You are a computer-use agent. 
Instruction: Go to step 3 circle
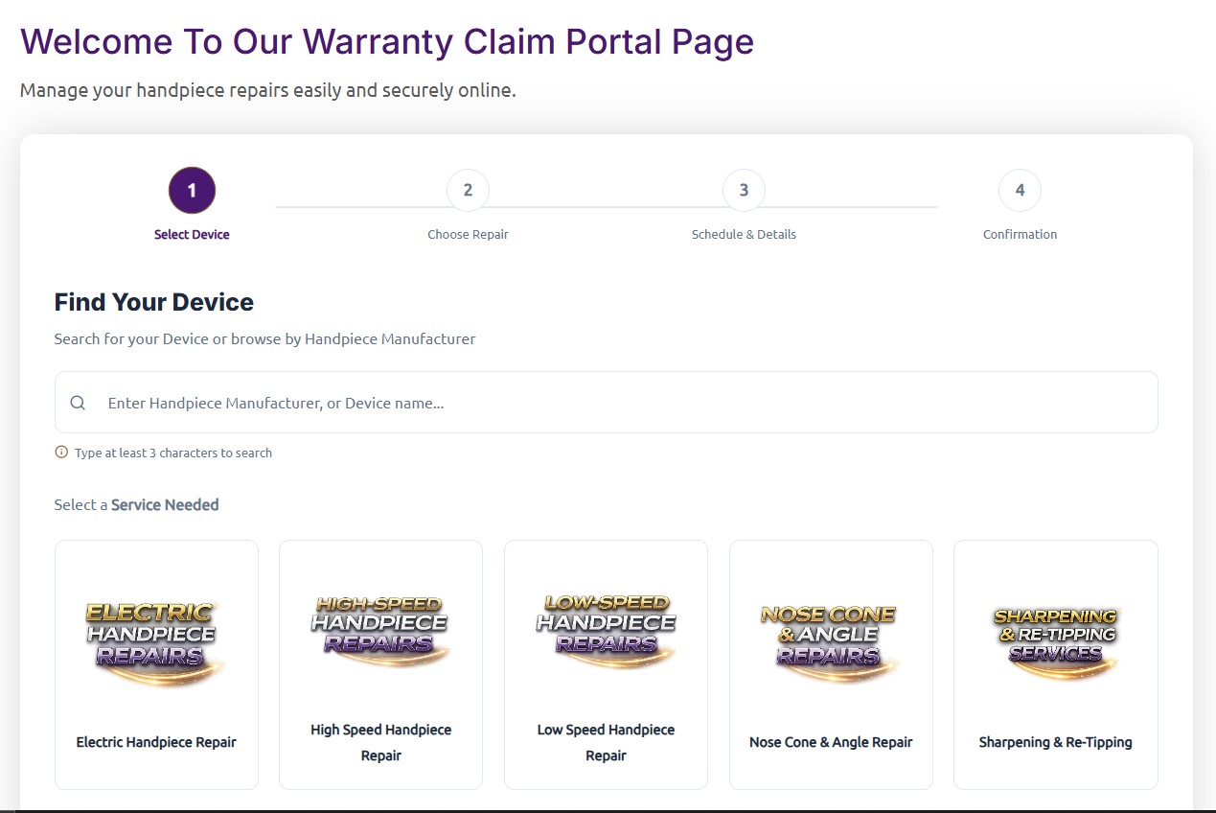point(744,190)
